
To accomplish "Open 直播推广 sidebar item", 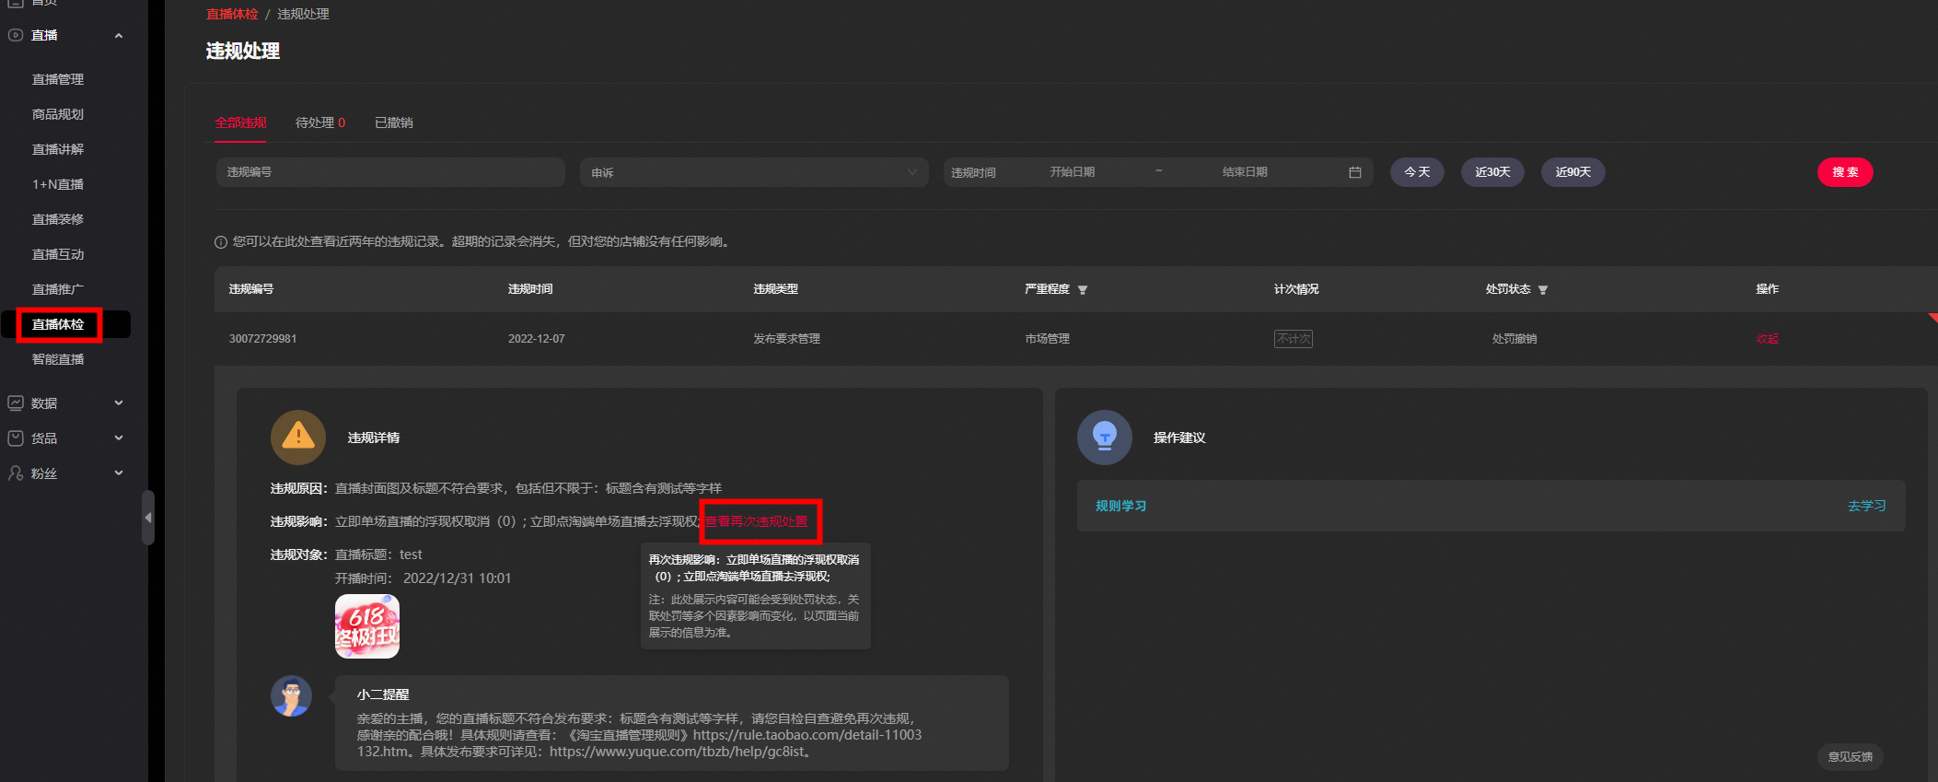I will (x=58, y=289).
